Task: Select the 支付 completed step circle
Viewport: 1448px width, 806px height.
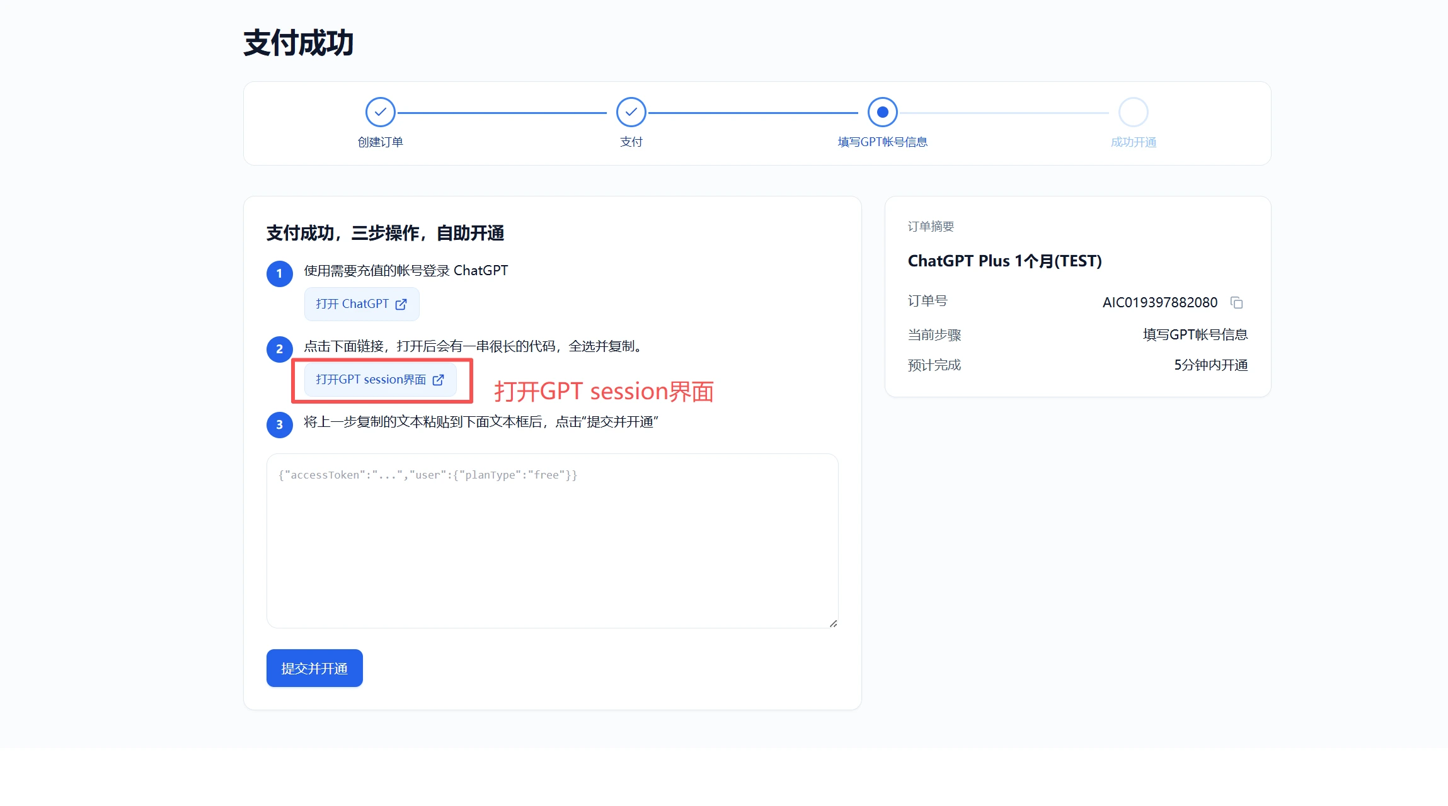Action: (631, 112)
